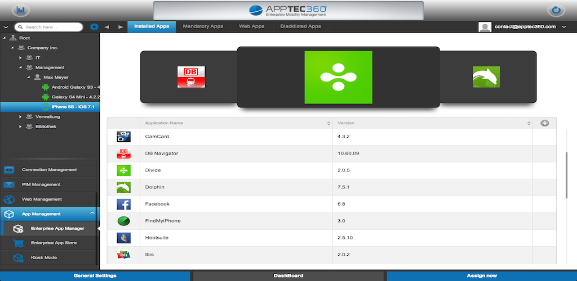This screenshot has height=281, width=577.
Task: Click in the Search here field
Action: coord(48,27)
